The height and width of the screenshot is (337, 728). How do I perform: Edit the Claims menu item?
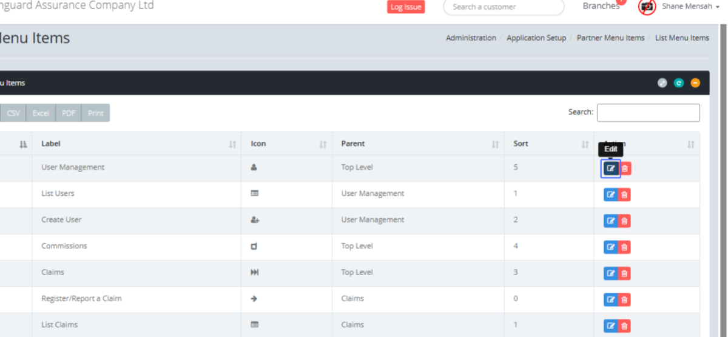coord(610,273)
